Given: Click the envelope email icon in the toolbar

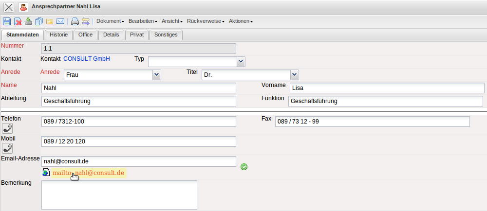Looking at the screenshot, I should (x=60, y=21).
